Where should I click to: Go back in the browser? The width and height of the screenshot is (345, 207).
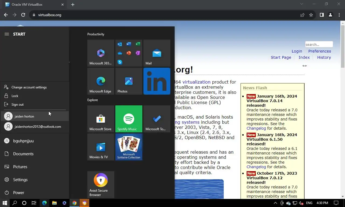point(6,15)
